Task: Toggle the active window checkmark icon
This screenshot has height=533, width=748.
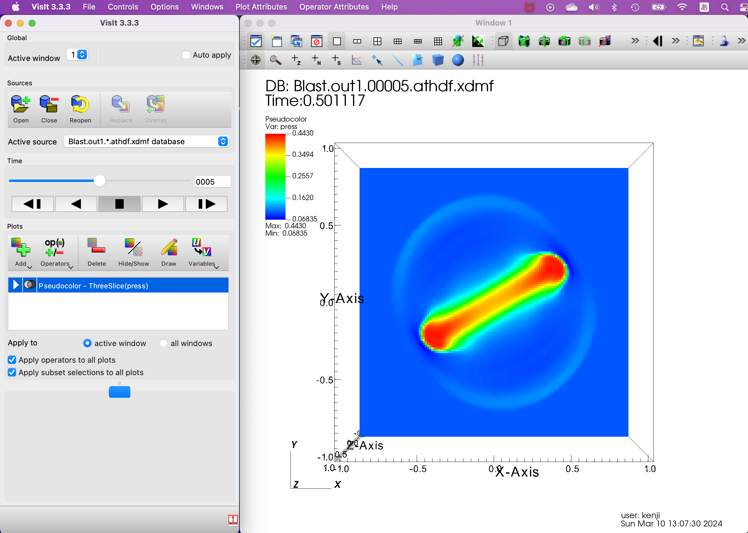Action: pos(256,41)
